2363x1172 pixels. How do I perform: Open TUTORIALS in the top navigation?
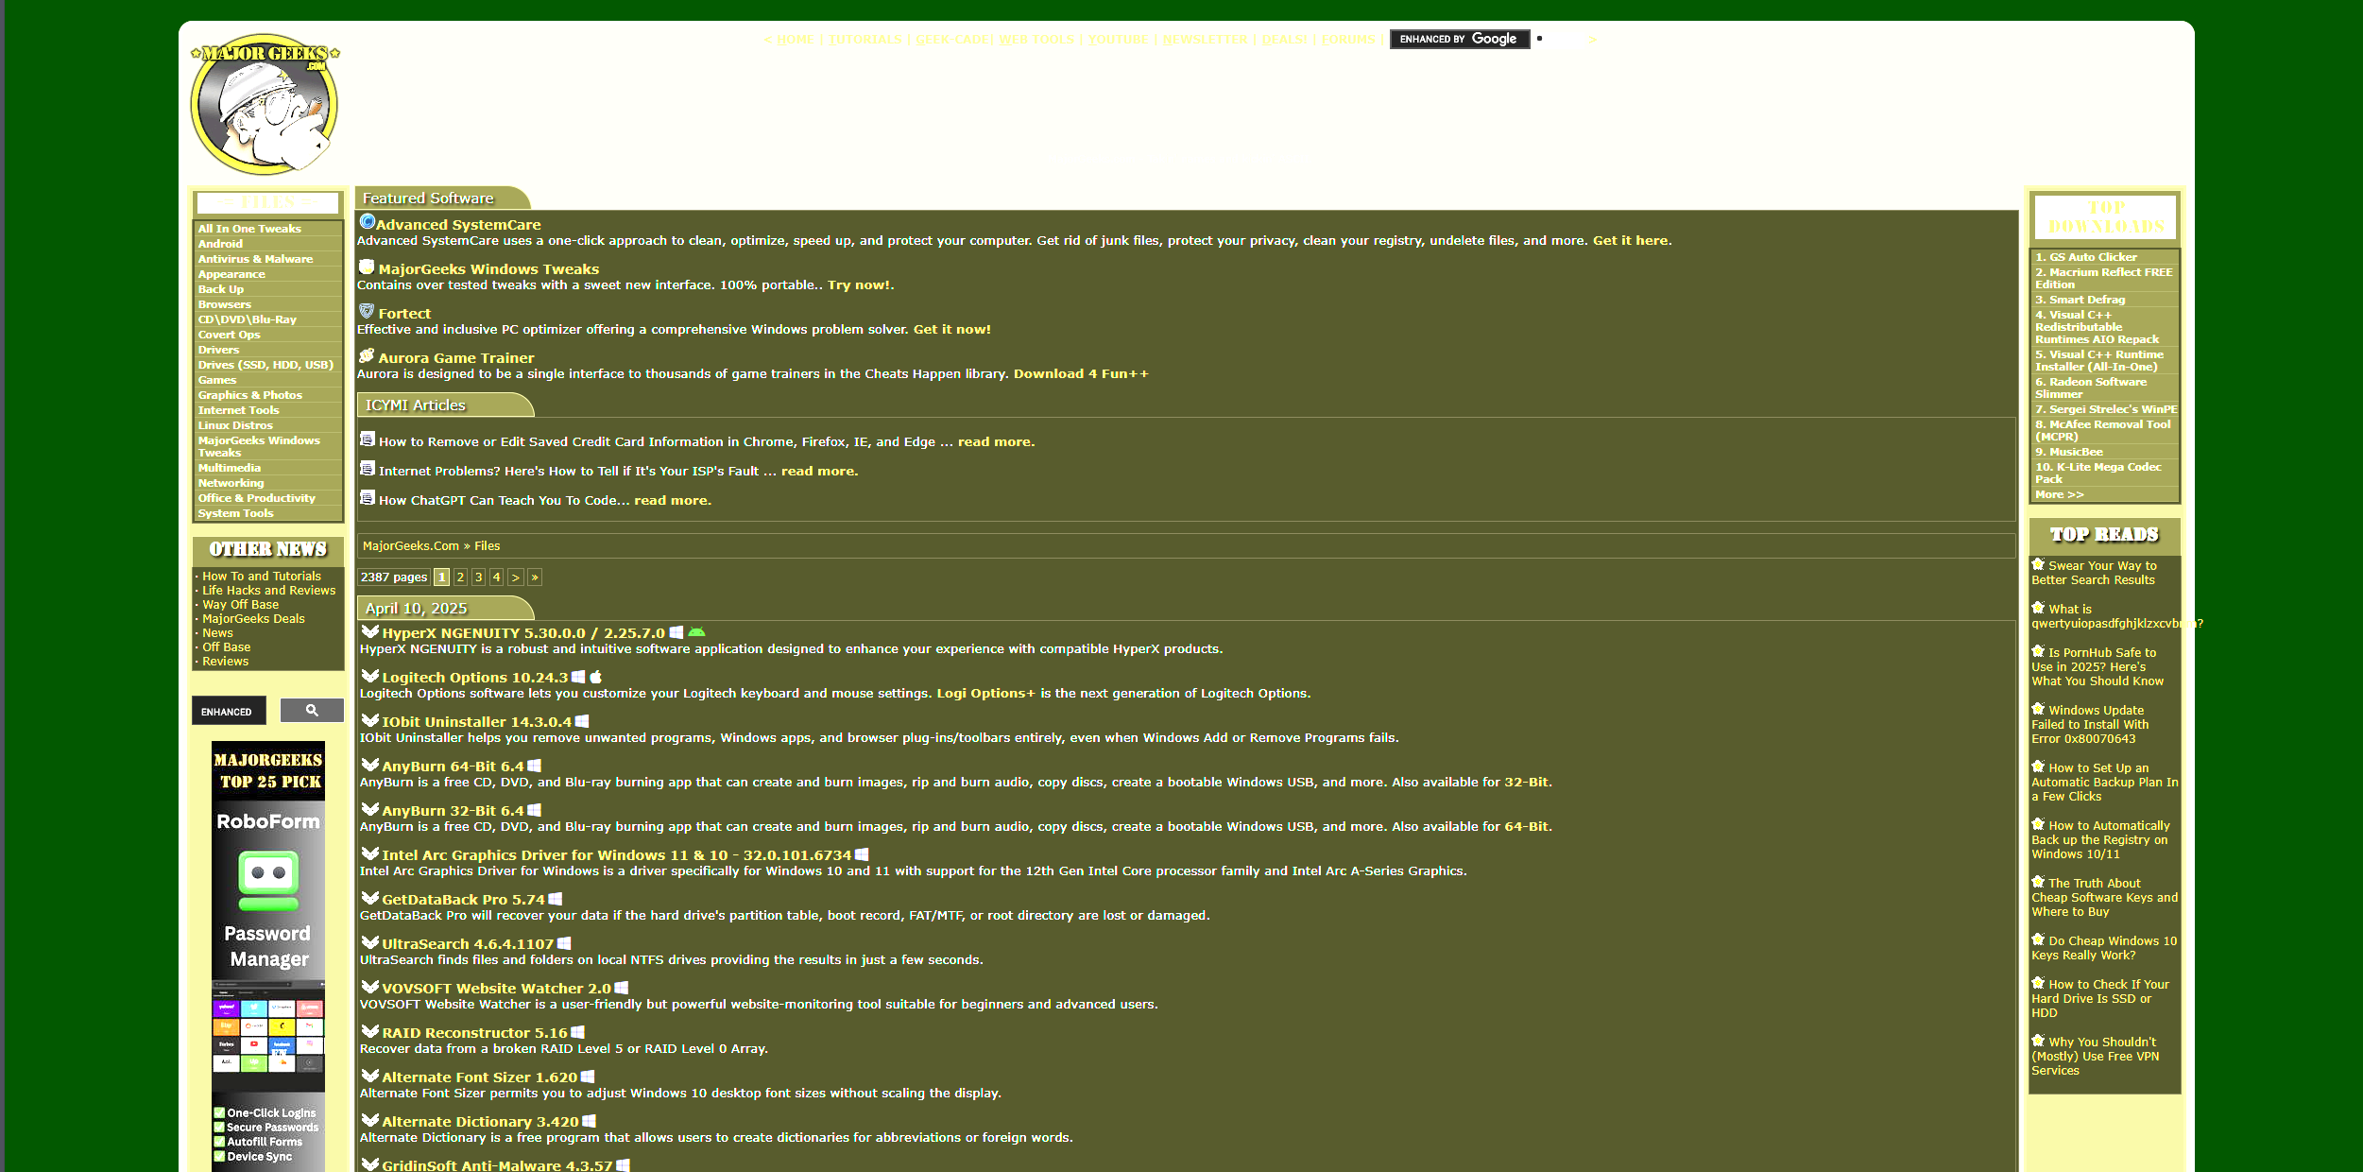[865, 40]
